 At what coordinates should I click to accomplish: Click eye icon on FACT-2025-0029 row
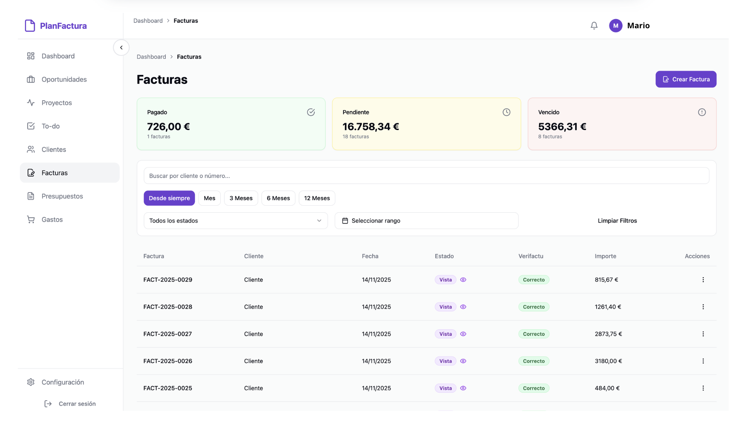click(x=463, y=280)
